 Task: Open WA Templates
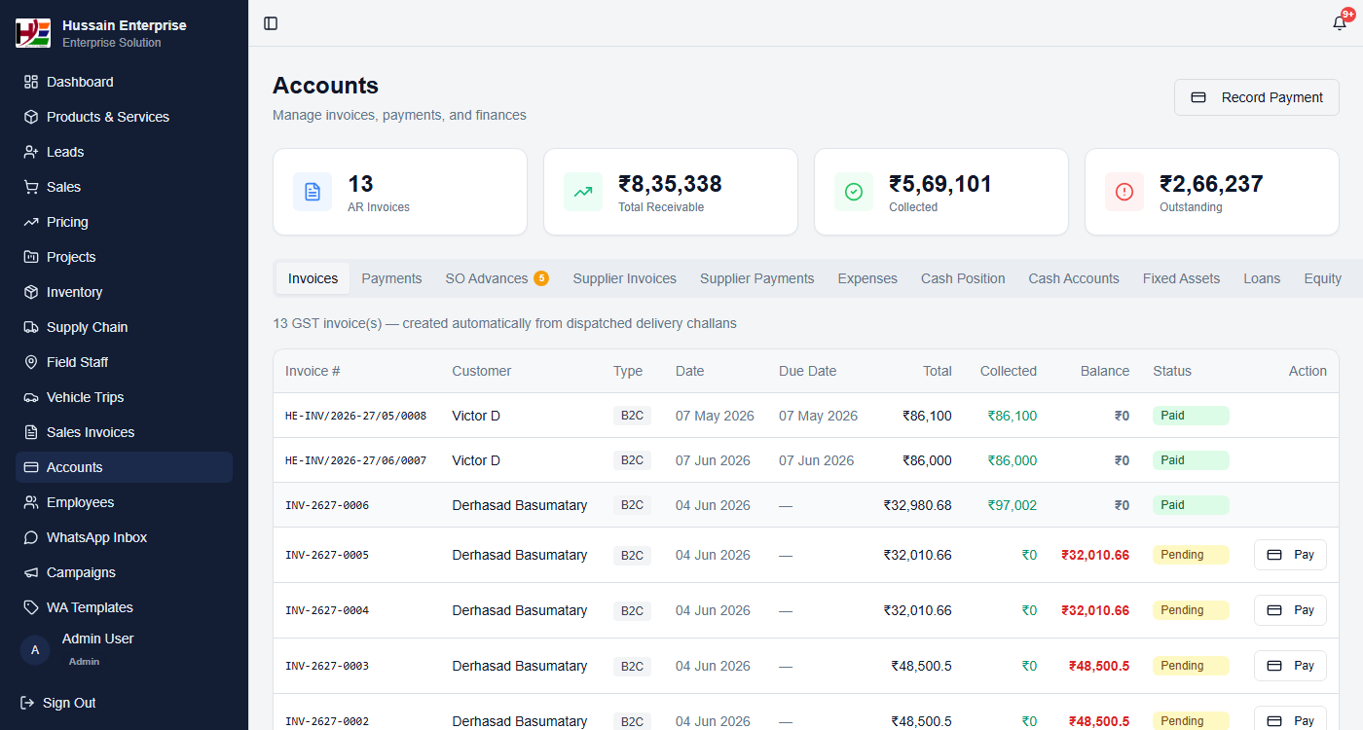[x=124, y=607]
